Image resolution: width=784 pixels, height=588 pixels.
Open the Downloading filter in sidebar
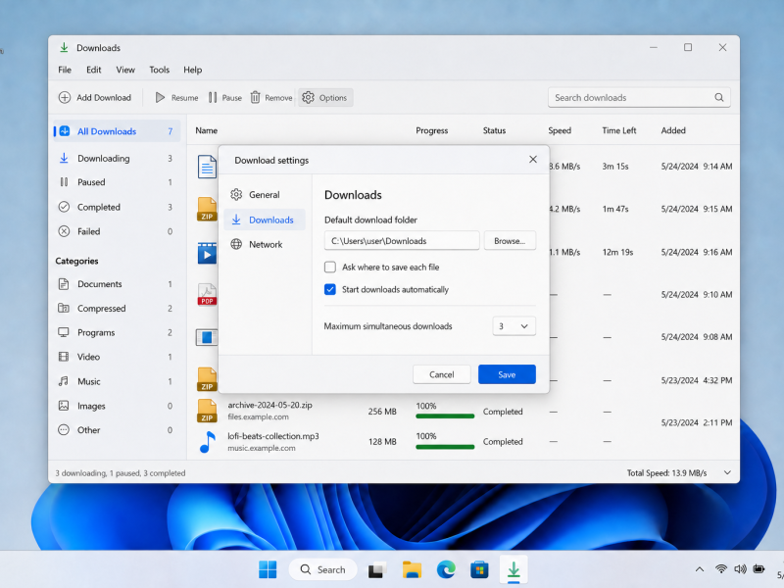[x=117, y=159]
